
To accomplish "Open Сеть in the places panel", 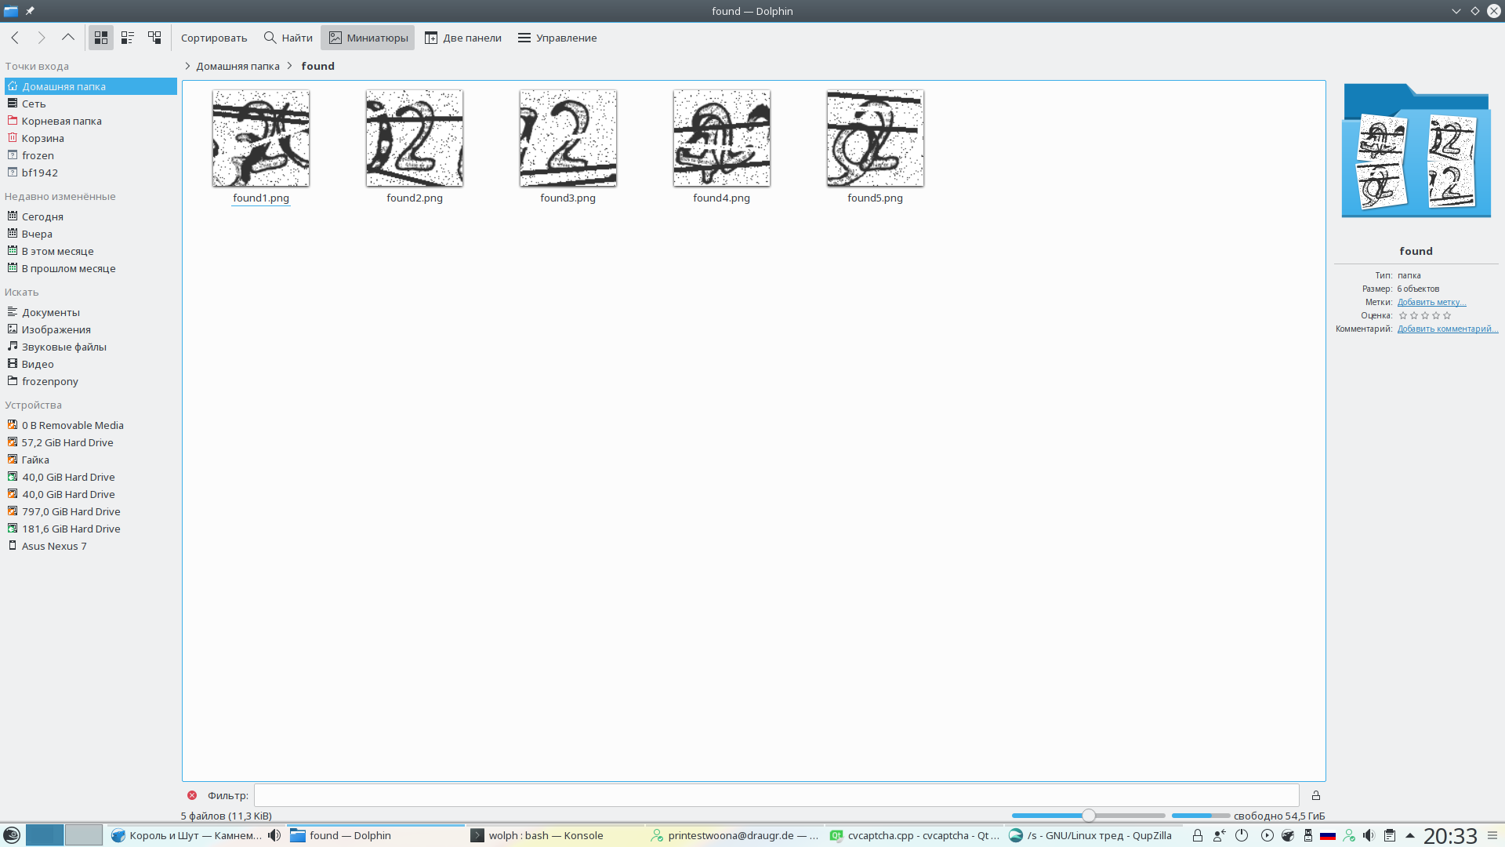I will pos(91,104).
